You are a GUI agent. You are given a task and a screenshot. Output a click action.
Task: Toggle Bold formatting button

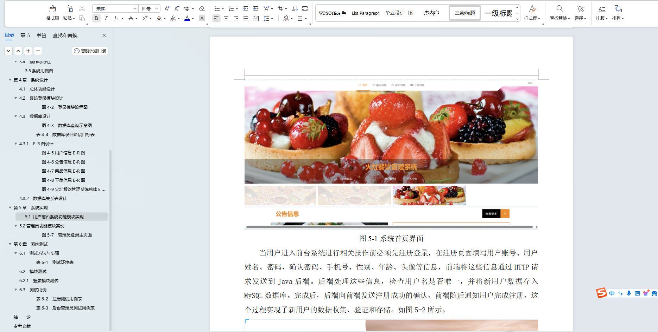pos(96,18)
